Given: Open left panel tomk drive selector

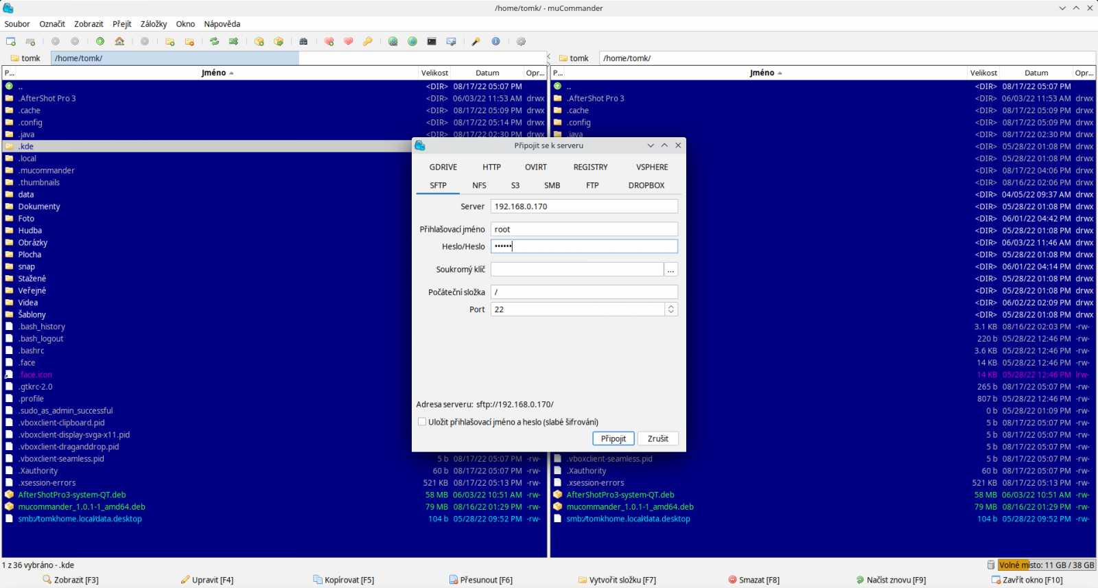Looking at the screenshot, I should (25, 58).
